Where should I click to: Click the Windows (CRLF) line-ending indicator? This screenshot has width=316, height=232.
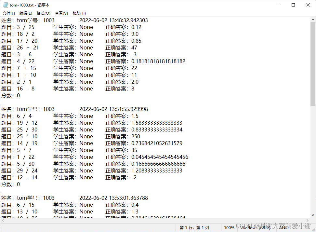[x=253, y=228]
